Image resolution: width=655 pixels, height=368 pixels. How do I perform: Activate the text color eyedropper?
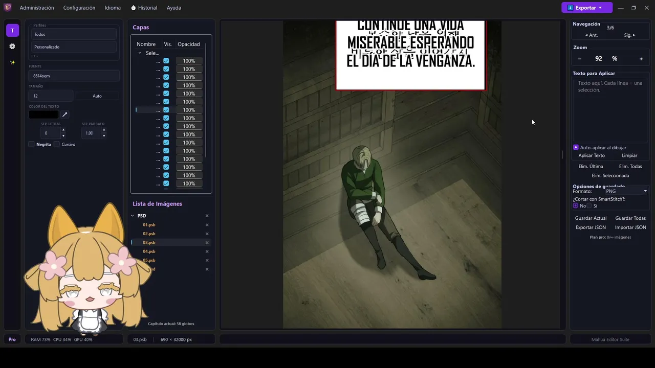coord(65,114)
